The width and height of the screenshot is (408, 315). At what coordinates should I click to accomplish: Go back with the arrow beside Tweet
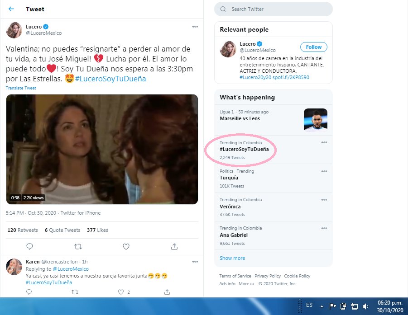pos(11,9)
